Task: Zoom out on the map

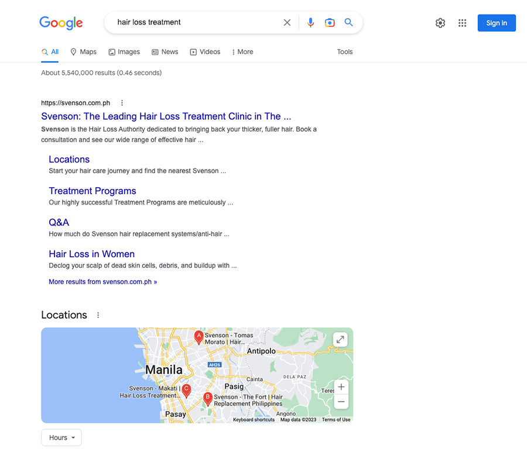Action: 341,402
